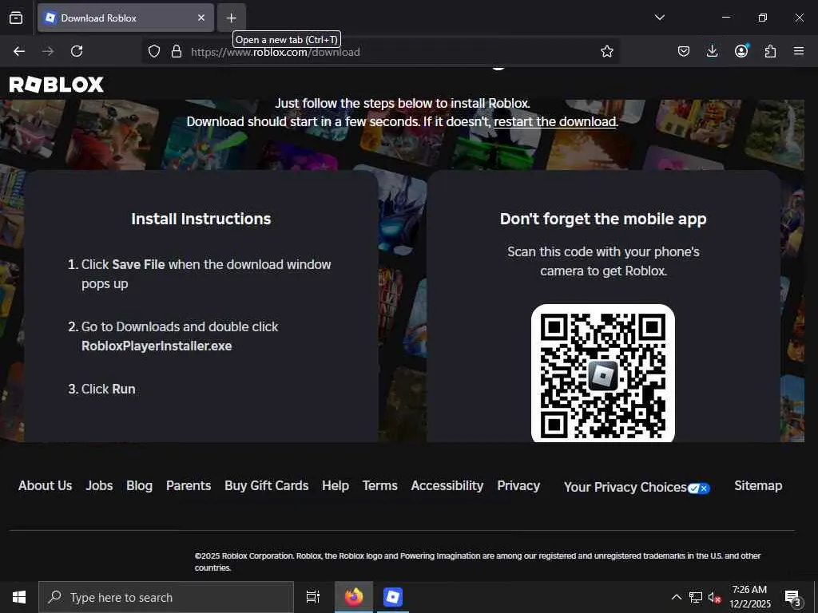This screenshot has height=613, width=818.
Task: Reload the current page
Action: pyautogui.click(x=77, y=51)
